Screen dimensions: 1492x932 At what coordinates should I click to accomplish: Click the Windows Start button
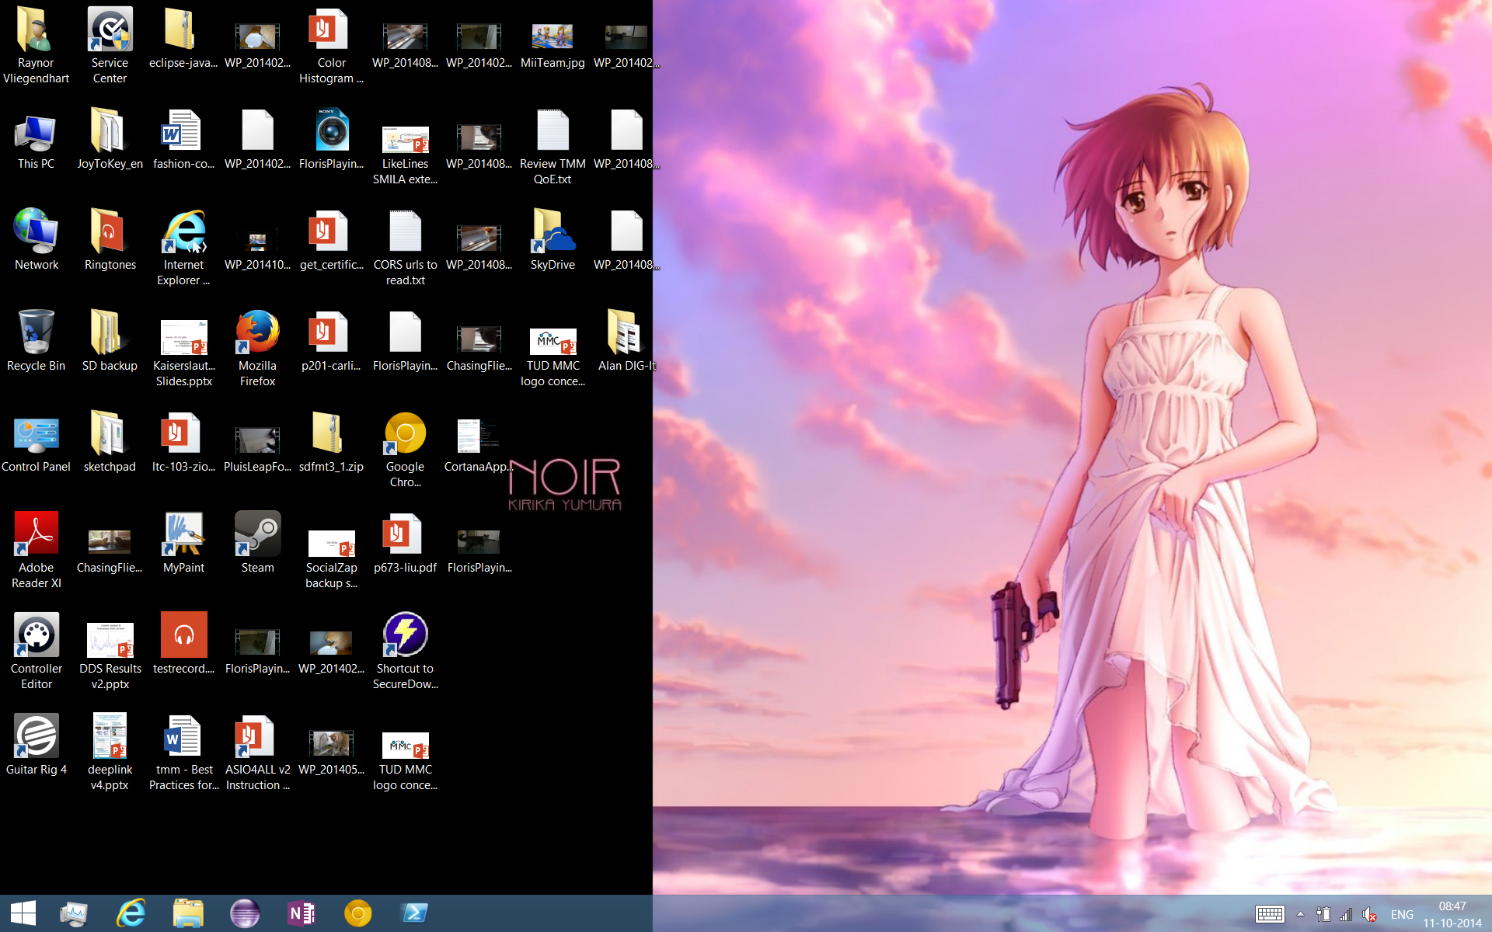pyautogui.click(x=23, y=913)
